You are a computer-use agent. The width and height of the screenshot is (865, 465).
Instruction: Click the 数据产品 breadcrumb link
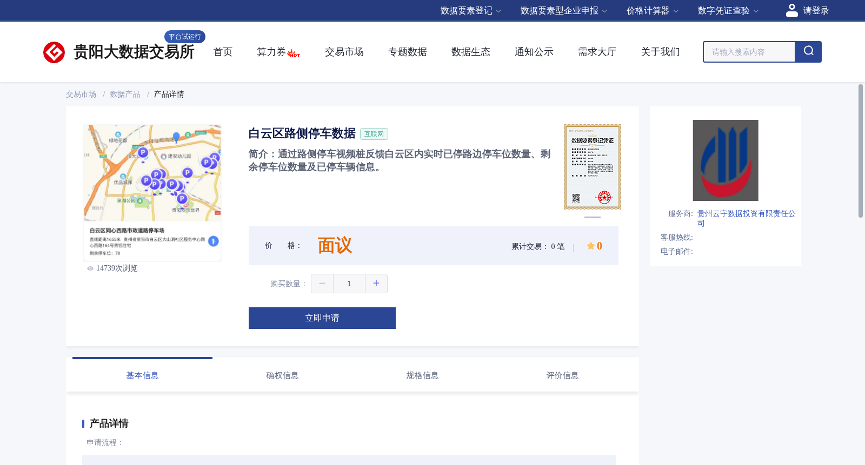pyautogui.click(x=125, y=95)
